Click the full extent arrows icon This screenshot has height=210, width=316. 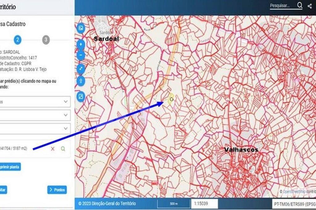[81, 69]
